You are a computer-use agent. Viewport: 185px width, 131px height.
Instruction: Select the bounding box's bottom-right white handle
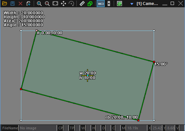(154, 120)
